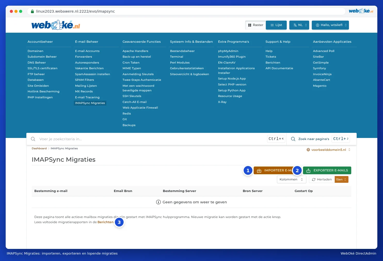Open SPAM Filters menu item
The height and width of the screenshot is (261, 383).
coord(84,80)
